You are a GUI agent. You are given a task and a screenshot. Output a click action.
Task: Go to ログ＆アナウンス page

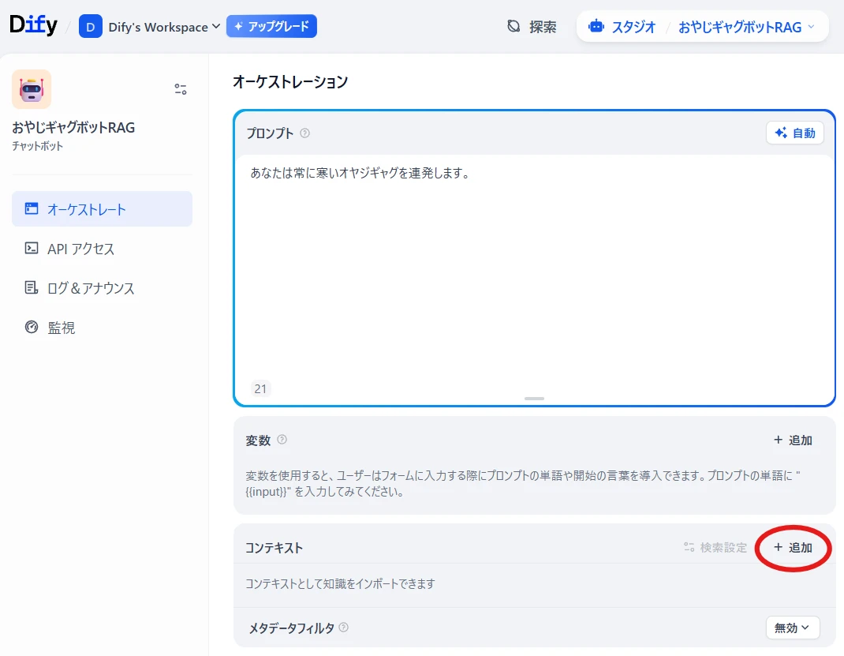[x=91, y=288]
